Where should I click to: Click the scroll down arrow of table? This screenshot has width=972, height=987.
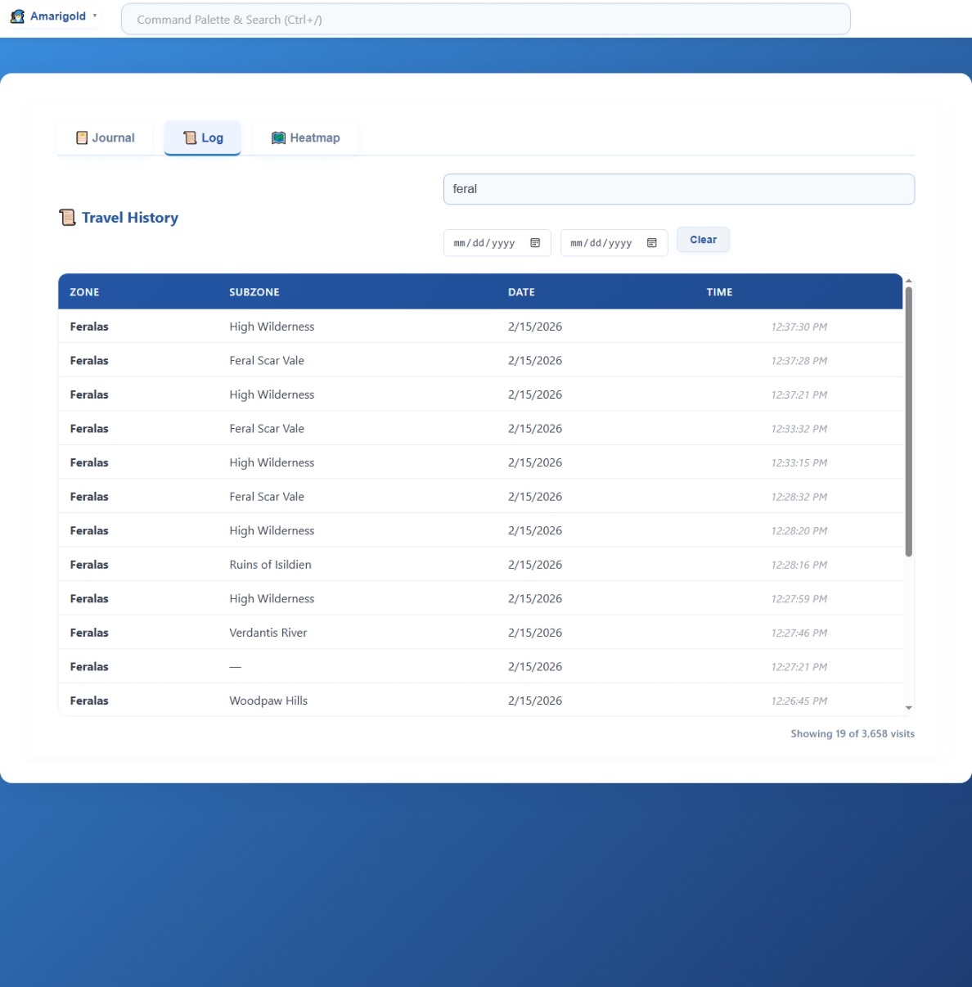pos(908,708)
